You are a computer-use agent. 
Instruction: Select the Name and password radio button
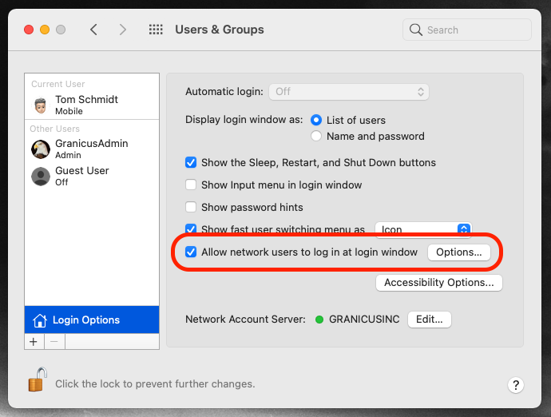316,136
